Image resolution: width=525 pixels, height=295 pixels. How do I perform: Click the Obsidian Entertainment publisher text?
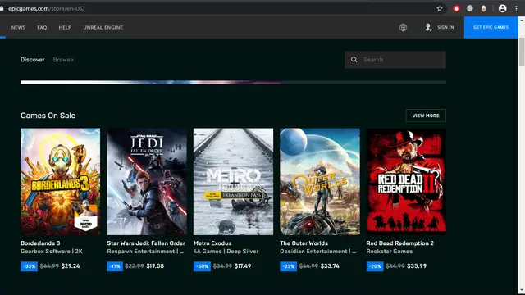click(318, 252)
